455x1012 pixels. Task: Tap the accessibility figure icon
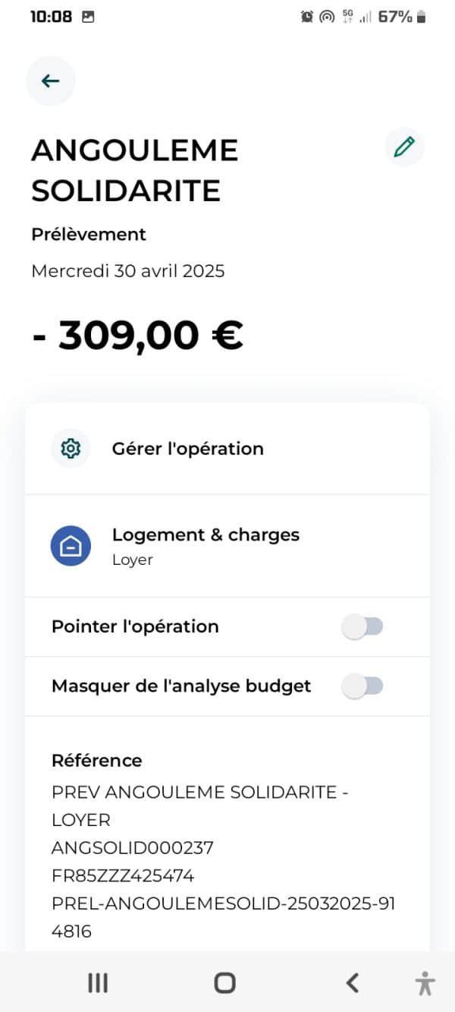pyautogui.click(x=425, y=983)
